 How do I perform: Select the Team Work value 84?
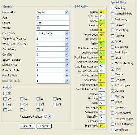click(101, 126)
